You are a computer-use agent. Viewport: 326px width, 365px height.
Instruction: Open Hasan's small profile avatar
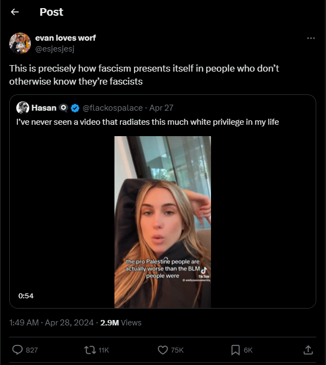tap(22, 107)
